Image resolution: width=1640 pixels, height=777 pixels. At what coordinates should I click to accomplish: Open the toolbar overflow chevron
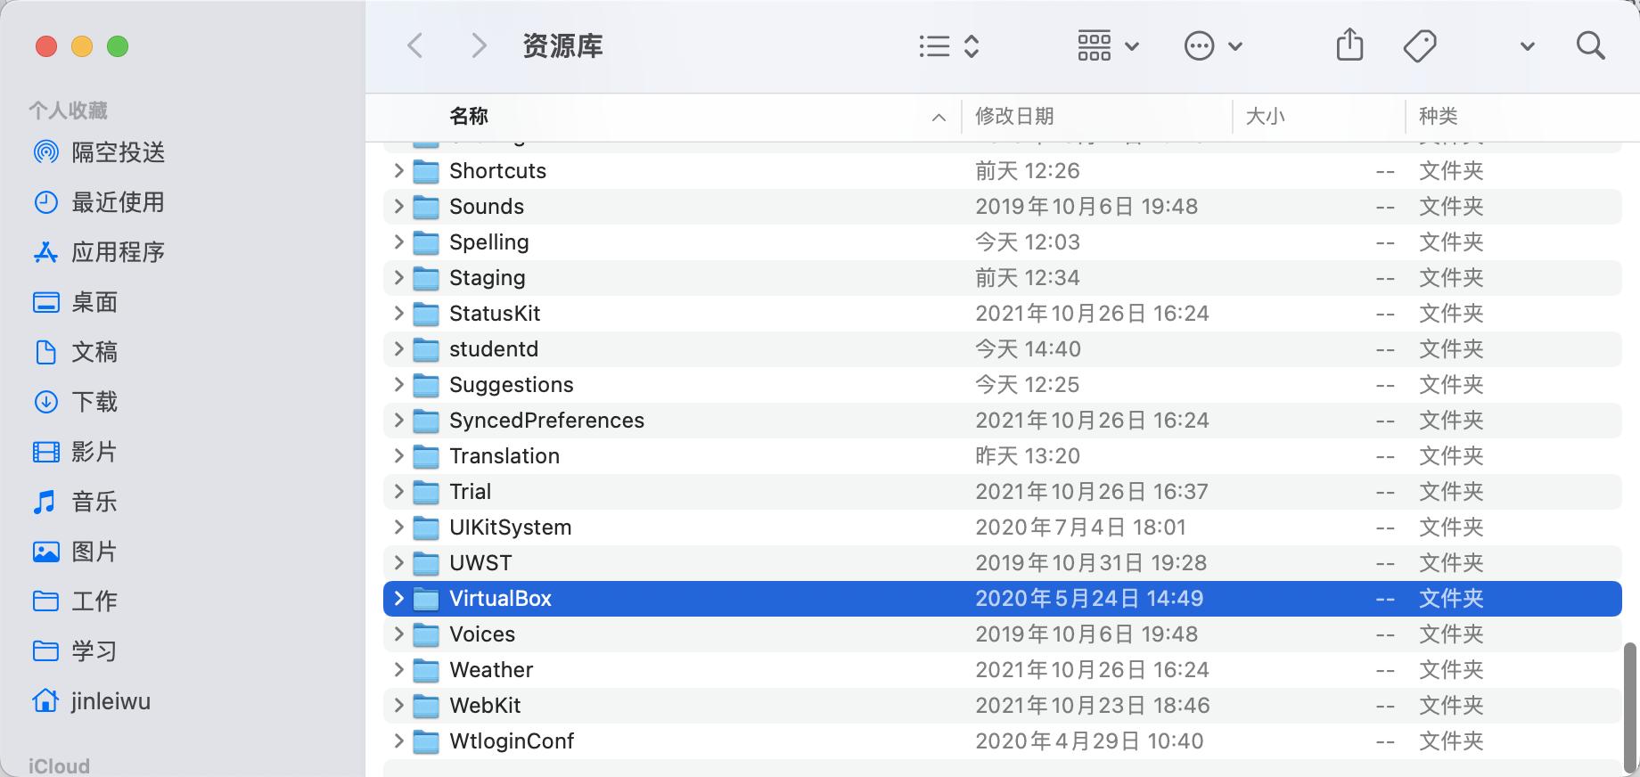[x=1527, y=46]
